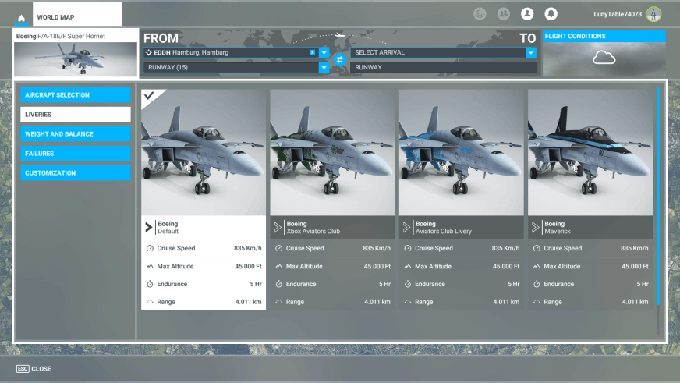The width and height of the screenshot is (680, 383).
Task: Expand the RUNWAY (15) dropdown
Action: [x=324, y=68]
